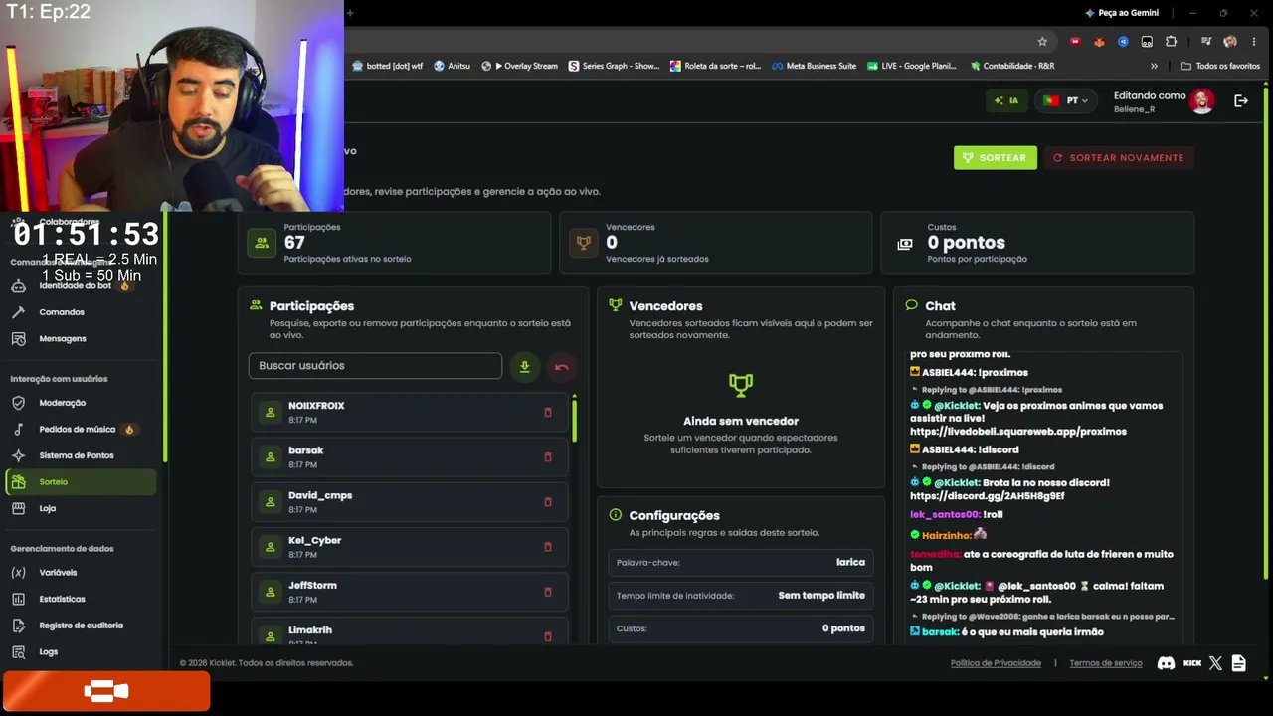
Task: Open the PT language dropdown
Action: pyautogui.click(x=1064, y=100)
